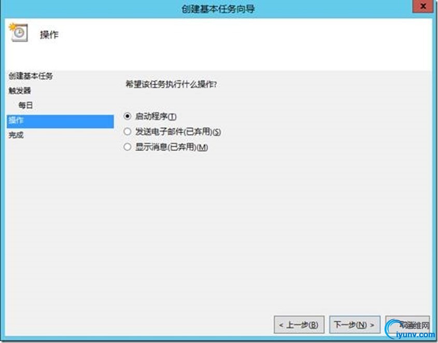The image size is (438, 343).
Task: Click the task wizard clock icon
Action: [19, 33]
